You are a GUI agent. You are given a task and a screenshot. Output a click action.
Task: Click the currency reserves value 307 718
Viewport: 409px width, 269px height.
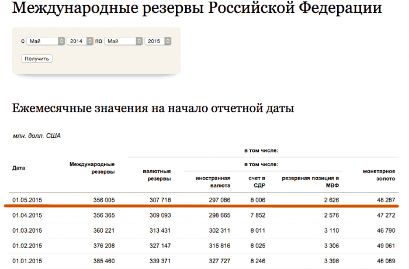coord(160,200)
